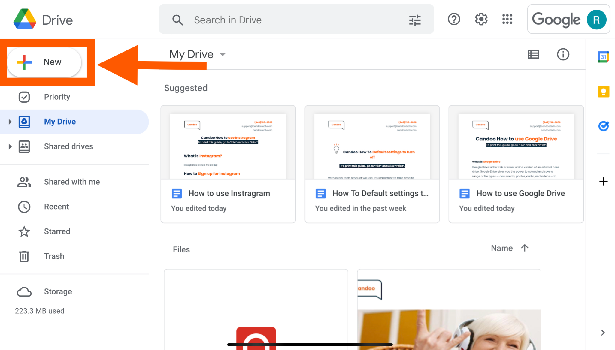View Starred files
Viewport: 615px width, 350px height.
[74, 231]
